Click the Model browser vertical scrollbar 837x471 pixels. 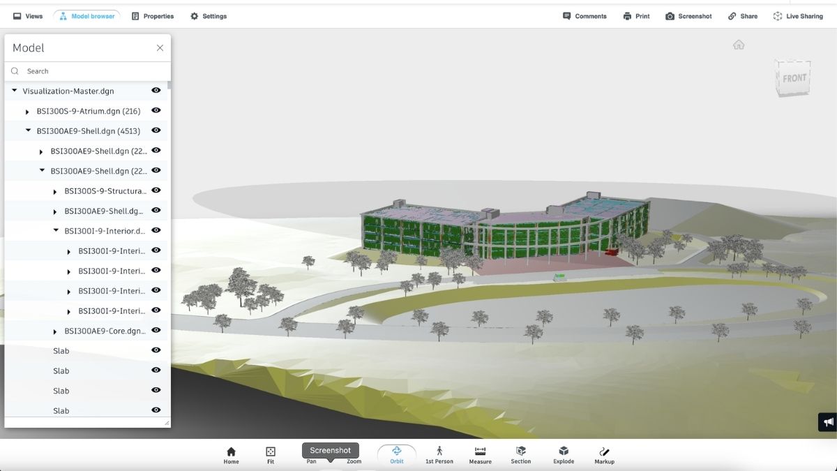pos(169,86)
